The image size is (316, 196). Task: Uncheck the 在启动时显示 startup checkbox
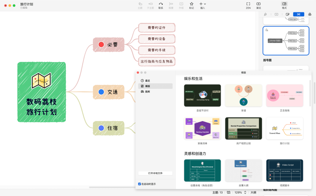[139, 184]
